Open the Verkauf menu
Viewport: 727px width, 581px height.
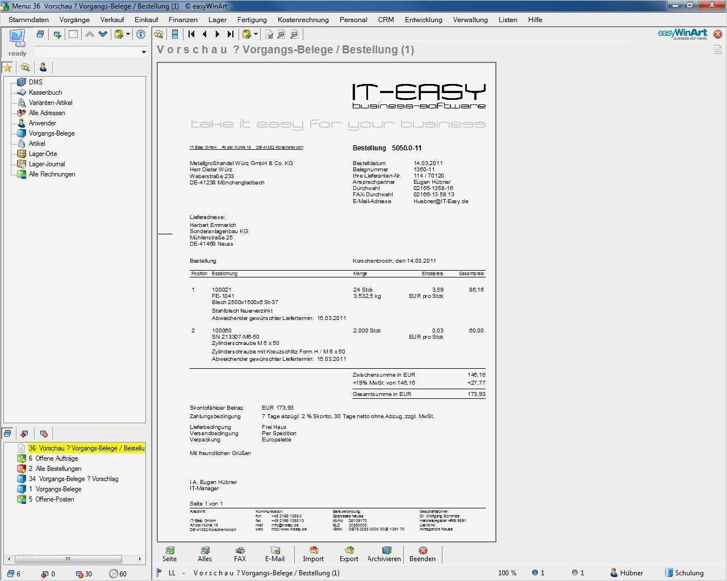click(x=112, y=19)
